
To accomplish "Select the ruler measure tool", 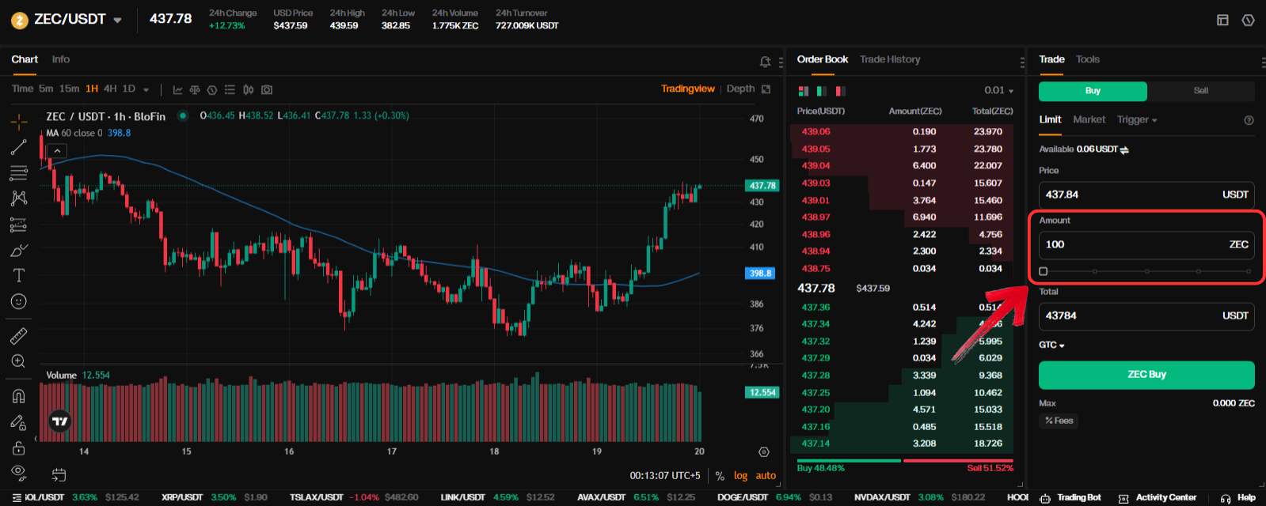I will (x=19, y=336).
